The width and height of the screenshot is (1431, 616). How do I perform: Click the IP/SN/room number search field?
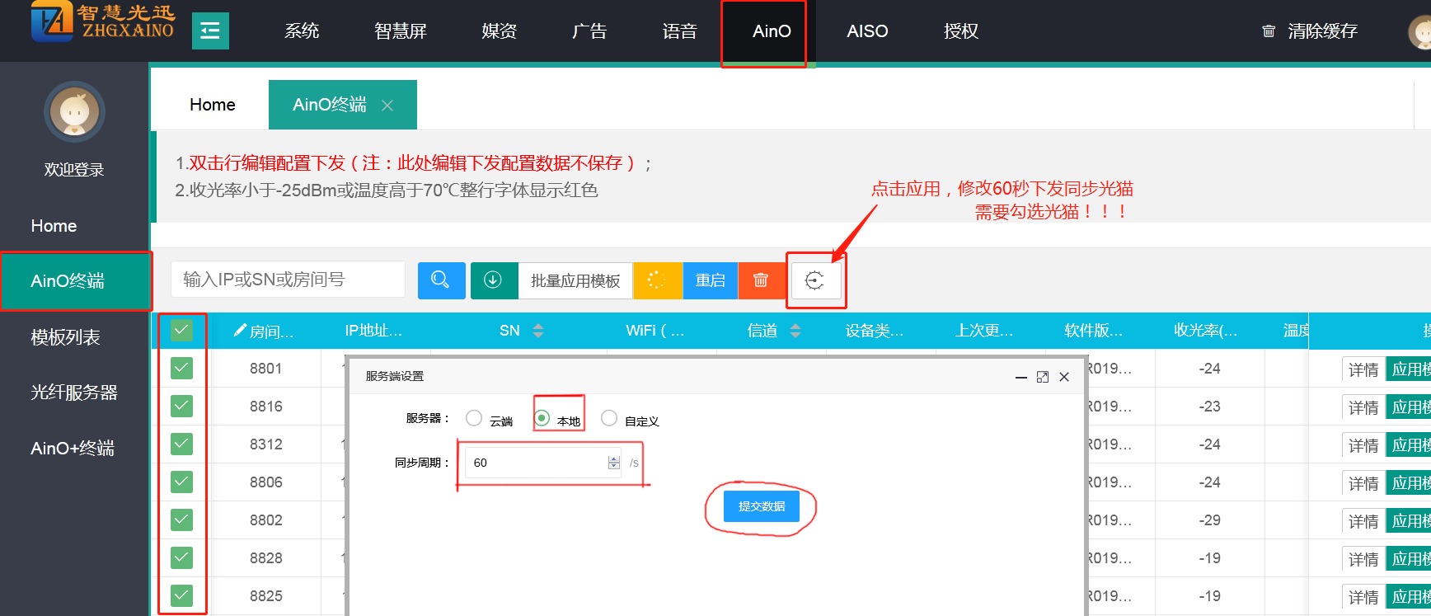tap(288, 280)
